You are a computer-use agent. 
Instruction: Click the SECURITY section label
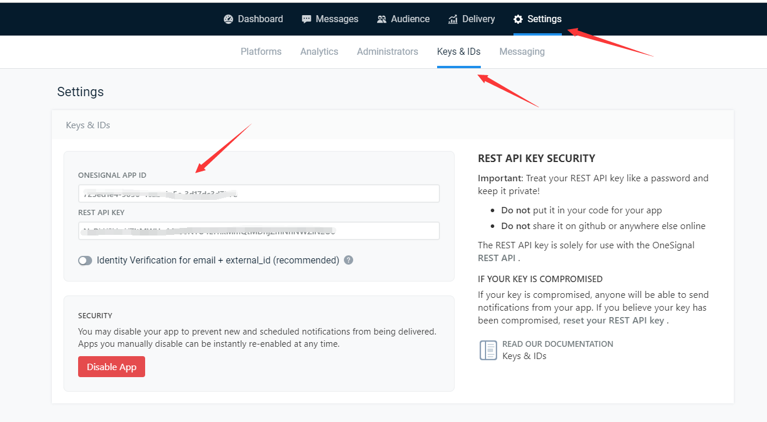pos(95,316)
